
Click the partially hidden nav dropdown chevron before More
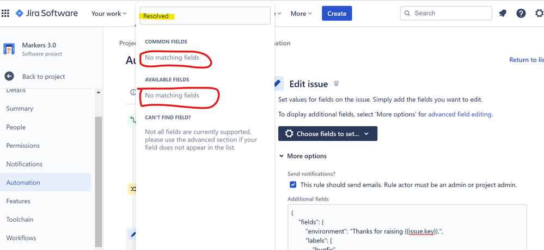tap(279, 14)
